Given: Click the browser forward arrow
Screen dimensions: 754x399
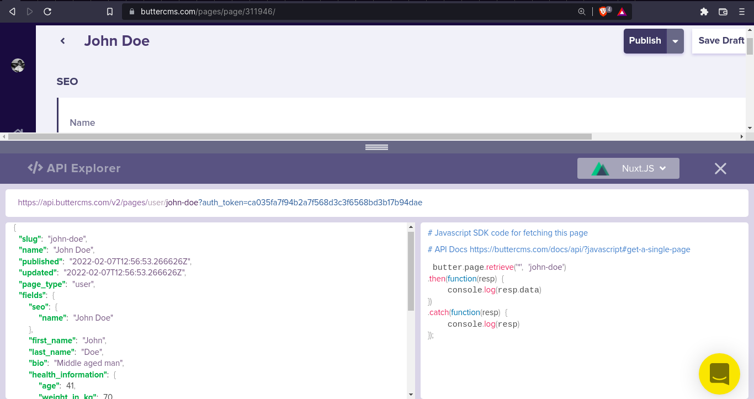Looking at the screenshot, I should coord(30,12).
